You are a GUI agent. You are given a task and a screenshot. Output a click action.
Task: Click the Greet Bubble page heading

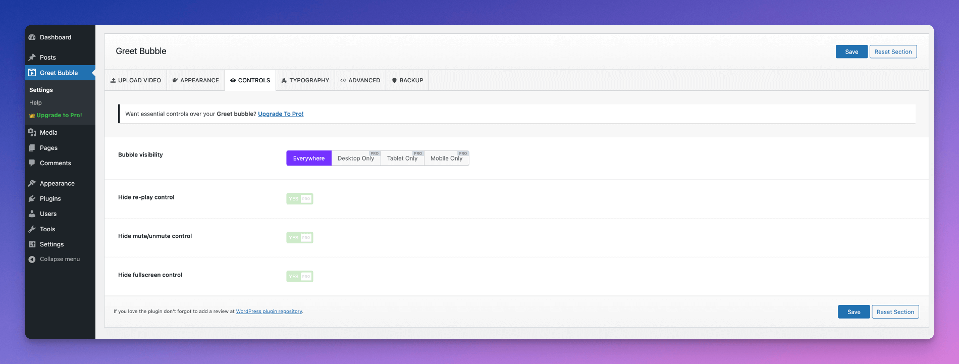(x=141, y=51)
